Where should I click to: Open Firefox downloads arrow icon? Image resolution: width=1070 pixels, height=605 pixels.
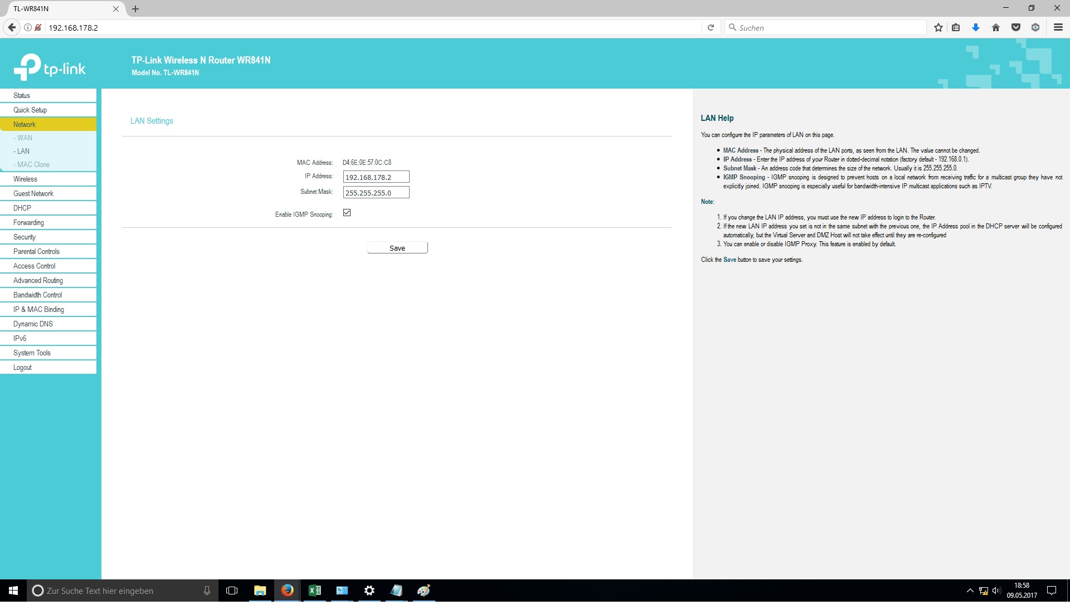[975, 27]
